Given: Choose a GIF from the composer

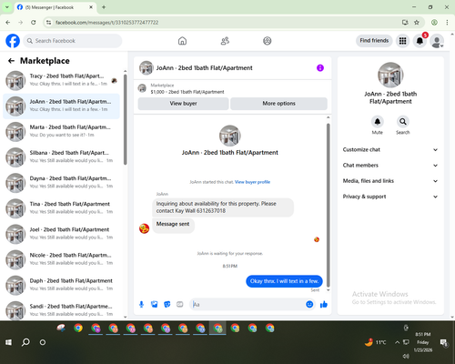Looking at the screenshot, I should coord(180,304).
